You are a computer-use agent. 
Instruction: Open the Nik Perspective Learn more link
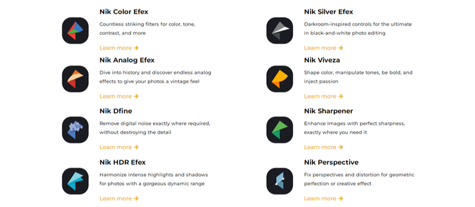click(x=324, y=199)
